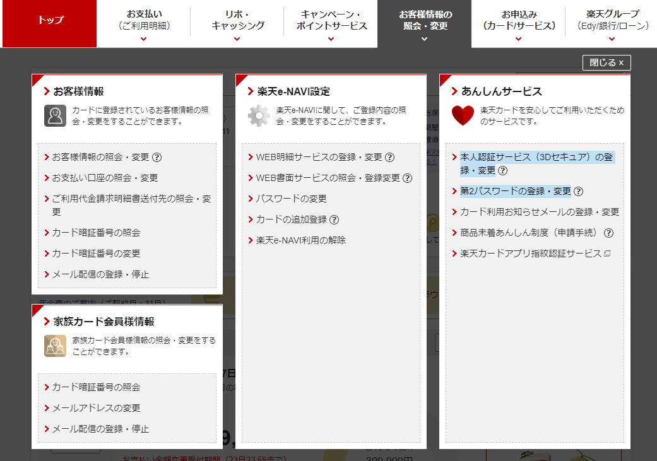This screenshot has height=461, width=657.
Task: Open キャンペーン・ポイントサービス menu
Action: 331,23
